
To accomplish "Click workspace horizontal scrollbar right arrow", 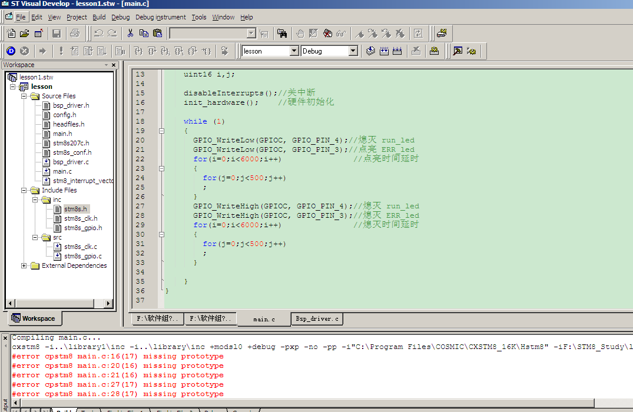I will coord(108,304).
